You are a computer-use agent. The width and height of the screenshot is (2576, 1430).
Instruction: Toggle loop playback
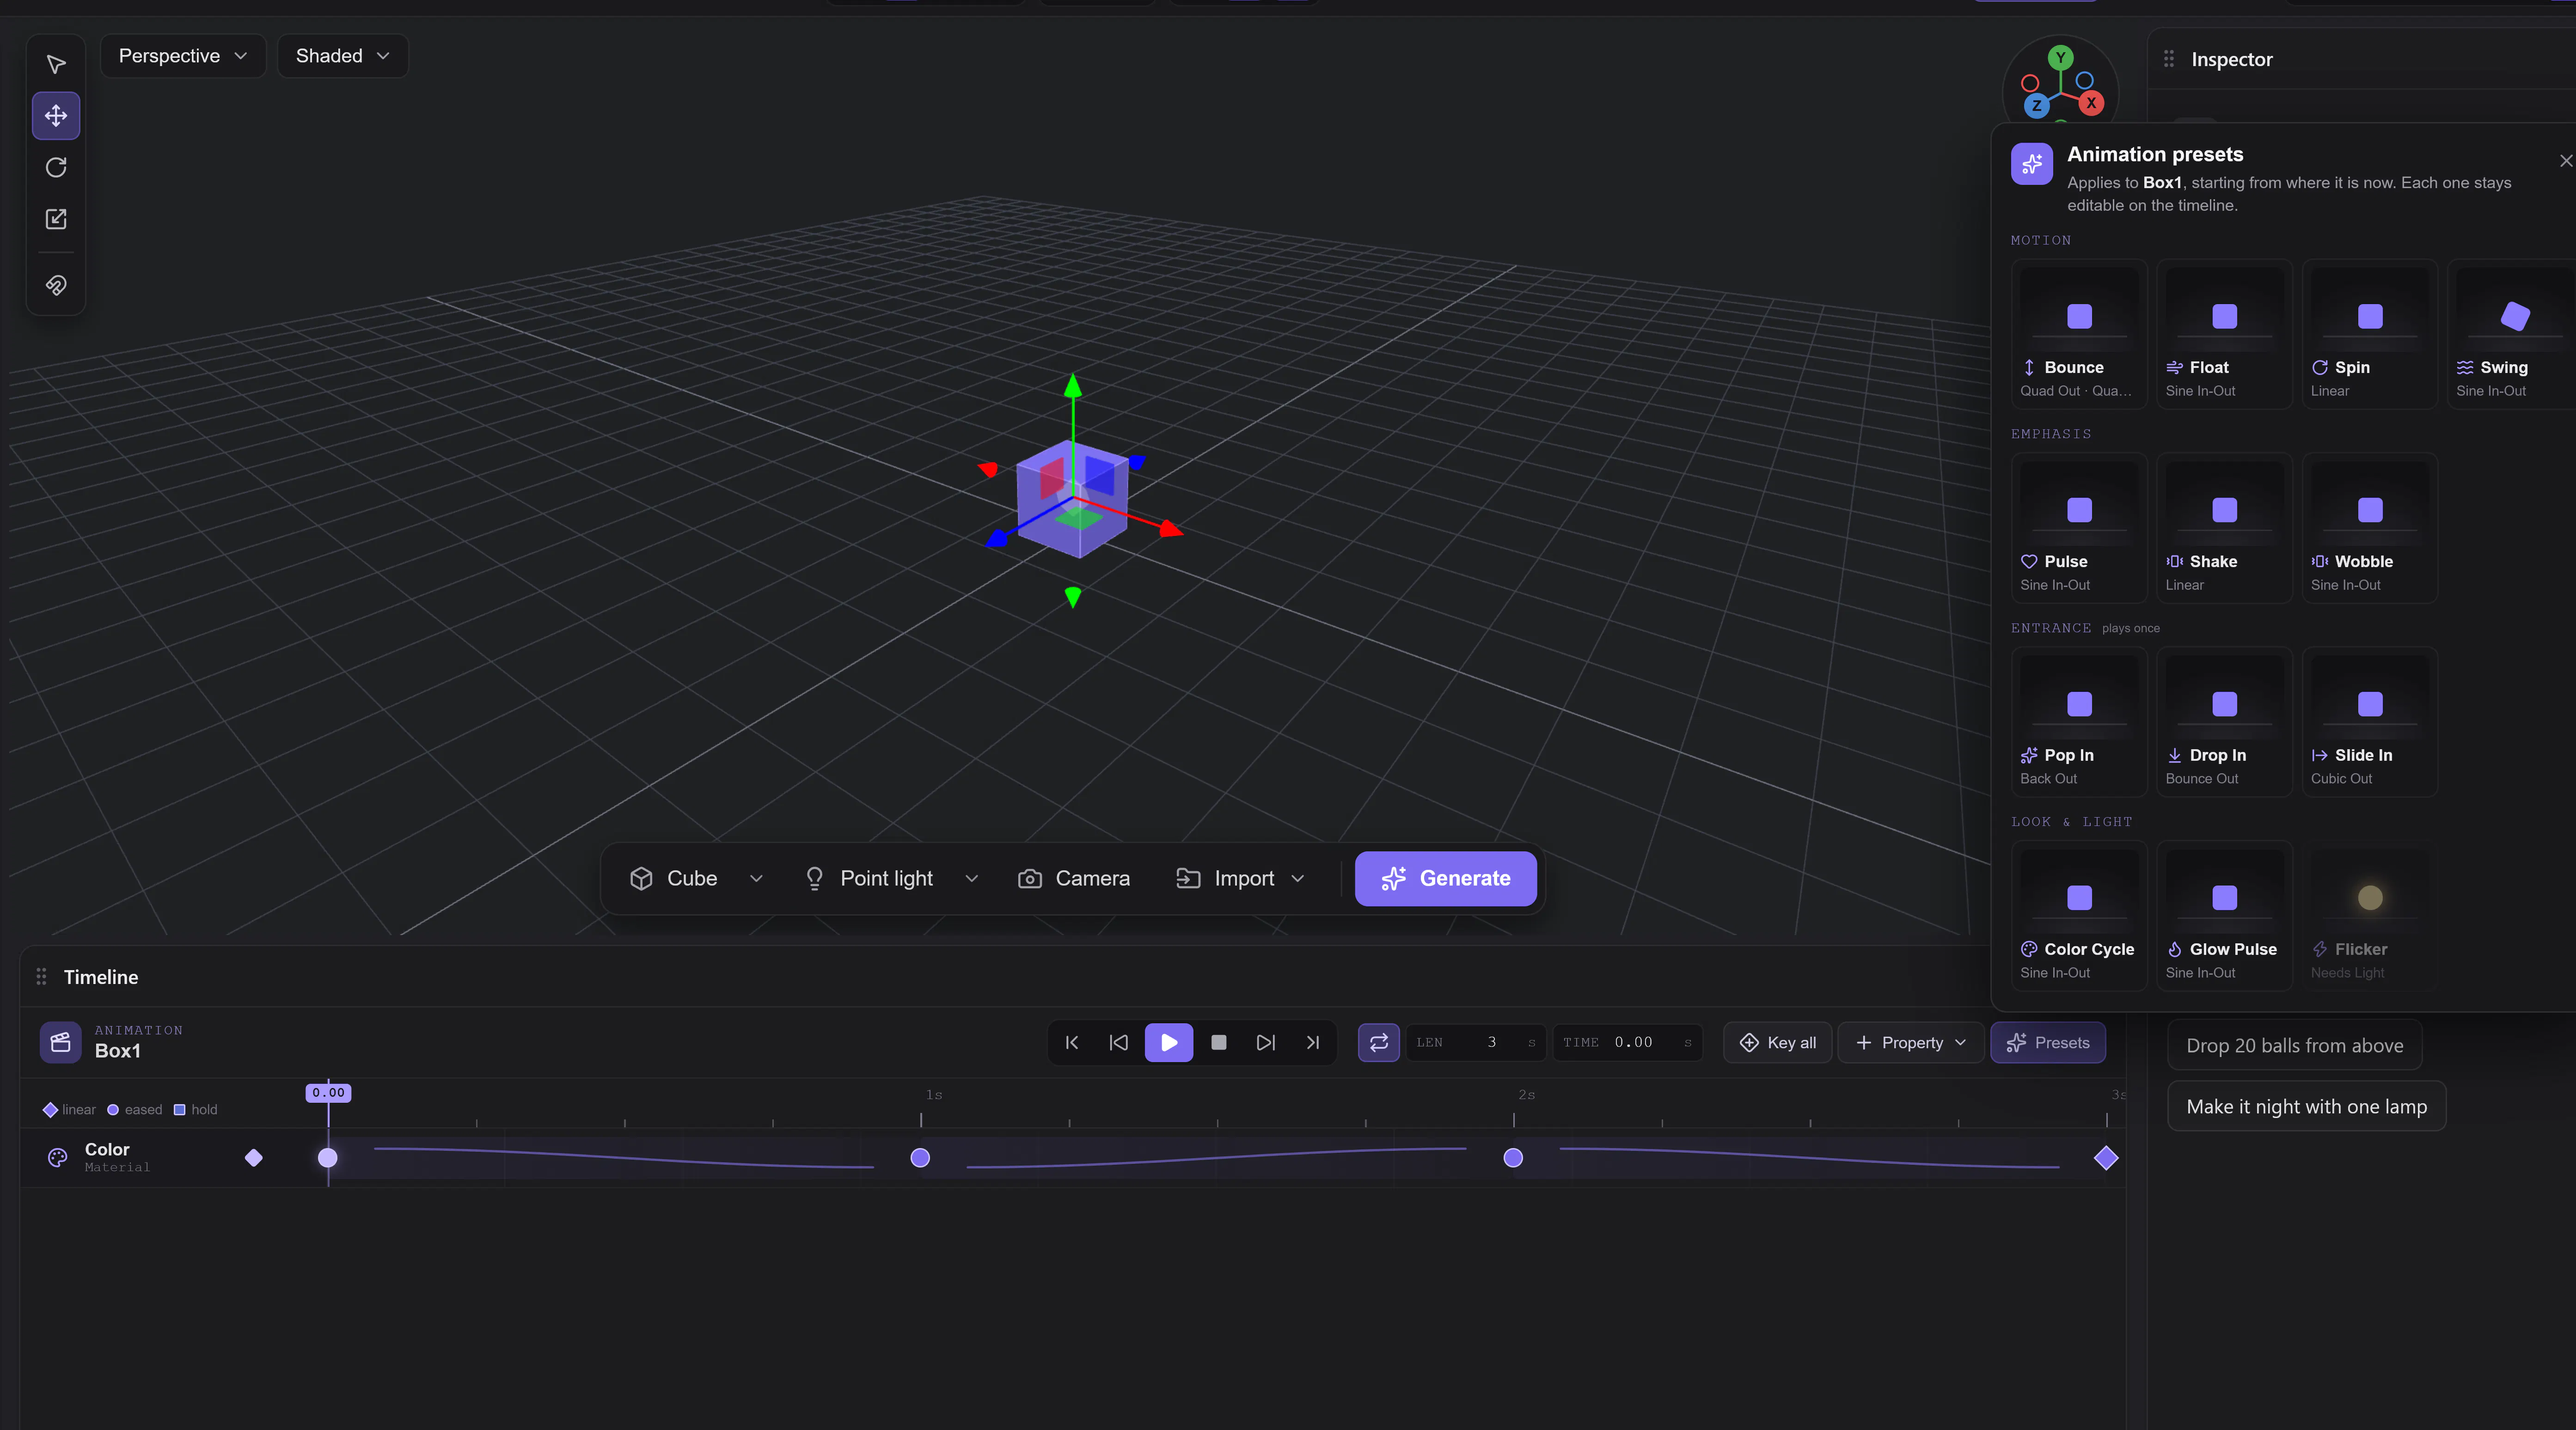point(1378,1042)
